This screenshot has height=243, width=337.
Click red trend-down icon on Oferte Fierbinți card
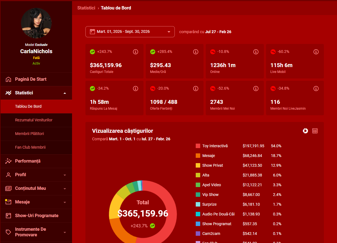[x=153, y=89]
